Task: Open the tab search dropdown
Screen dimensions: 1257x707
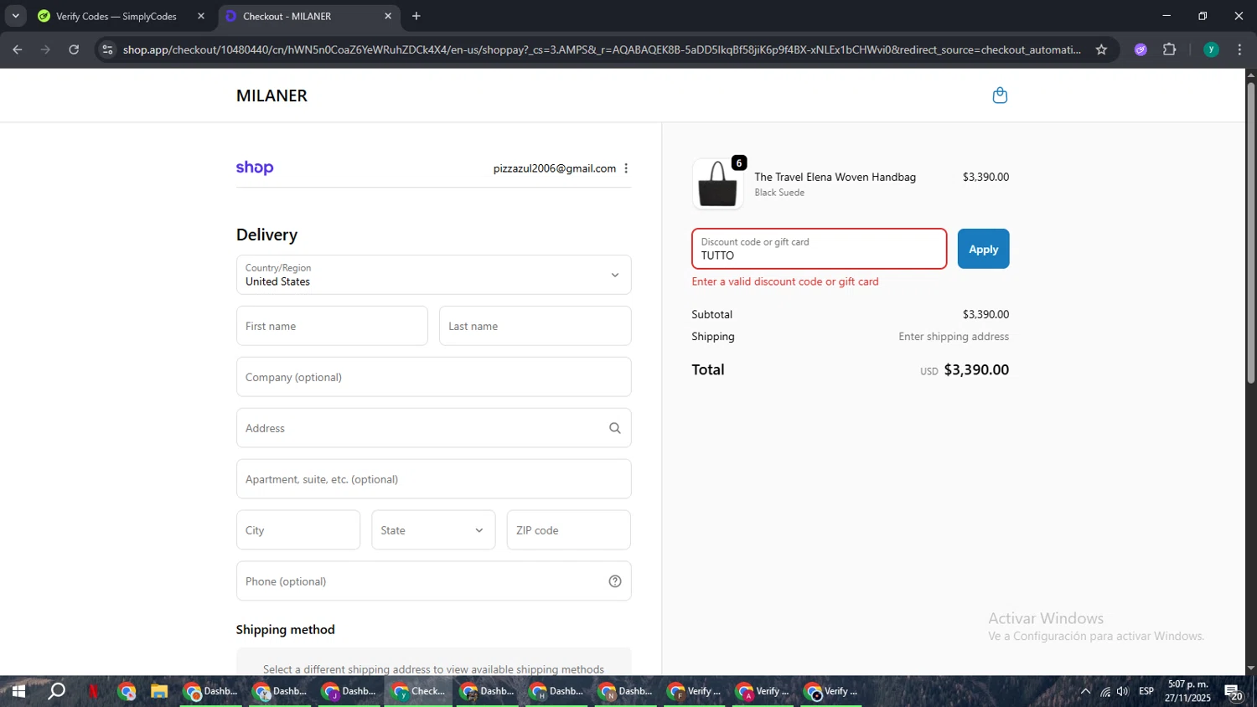Action: (x=15, y=16)
